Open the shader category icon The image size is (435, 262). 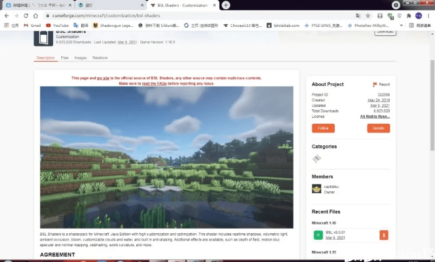pyautogui.click(x=316, y=159)
